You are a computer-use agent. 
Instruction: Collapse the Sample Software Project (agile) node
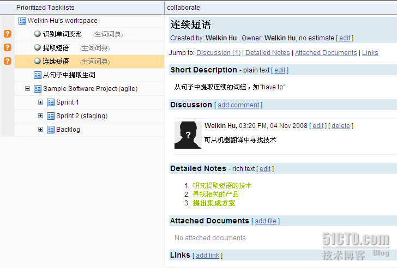tap(28, 89)
